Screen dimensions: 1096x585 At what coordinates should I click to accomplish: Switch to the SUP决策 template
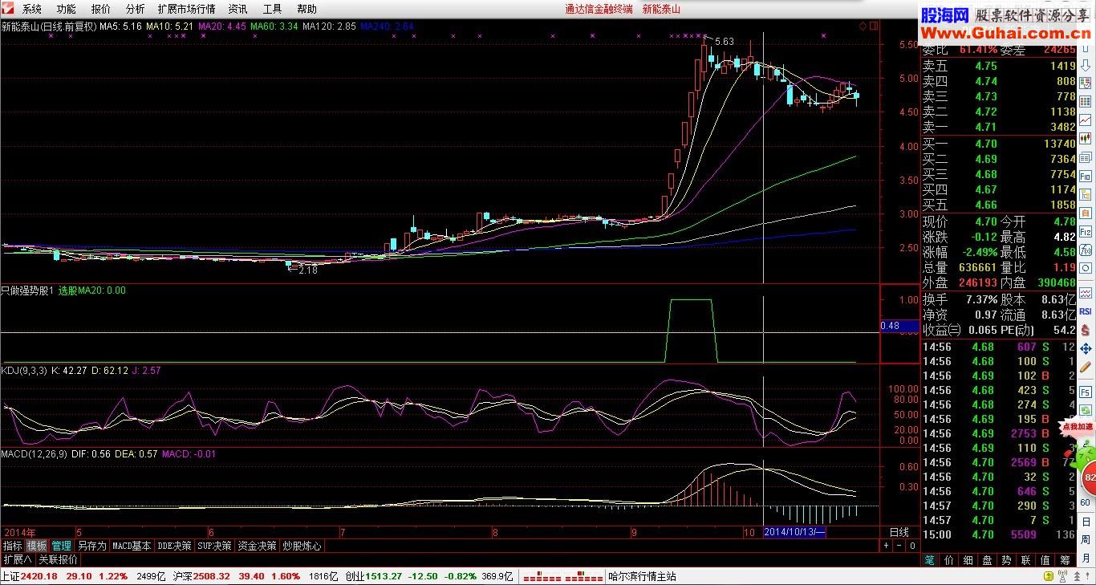(215, 546)
